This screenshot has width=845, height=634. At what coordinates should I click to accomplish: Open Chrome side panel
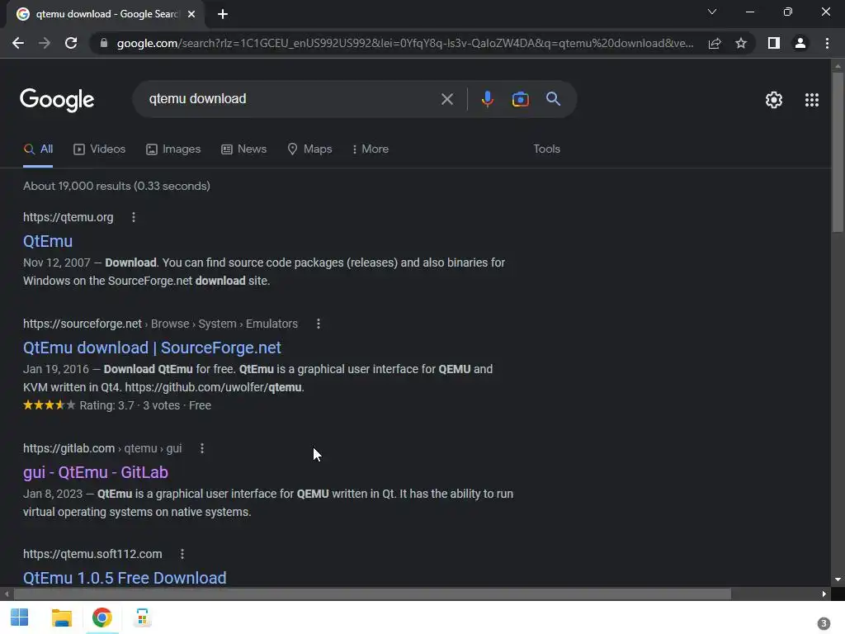coord(774,43)
